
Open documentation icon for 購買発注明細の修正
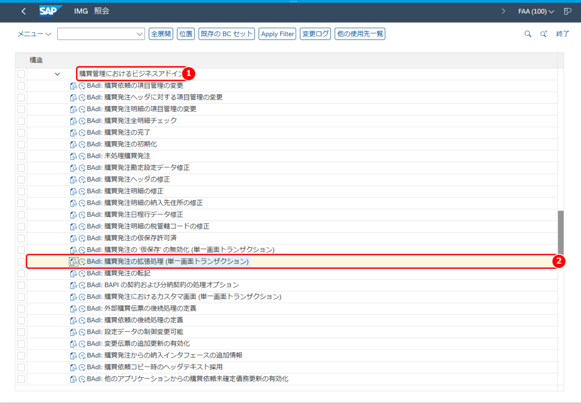click(x=73, y=191)
